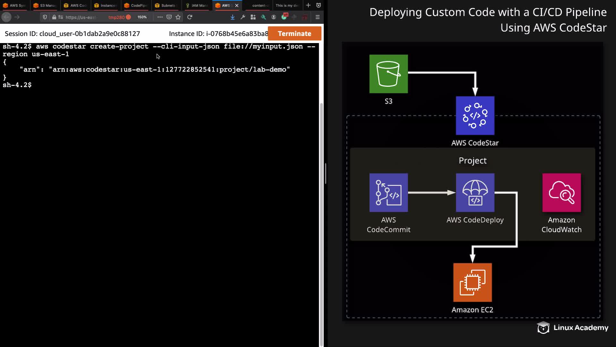Open the downloads panel
Screen dimensions: 616x347
coord(232,17)
